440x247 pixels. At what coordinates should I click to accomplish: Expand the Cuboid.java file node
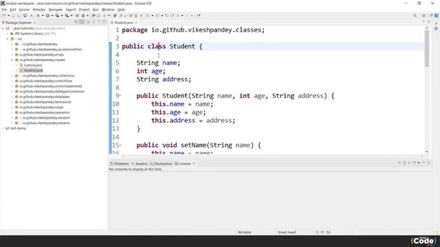16,65
